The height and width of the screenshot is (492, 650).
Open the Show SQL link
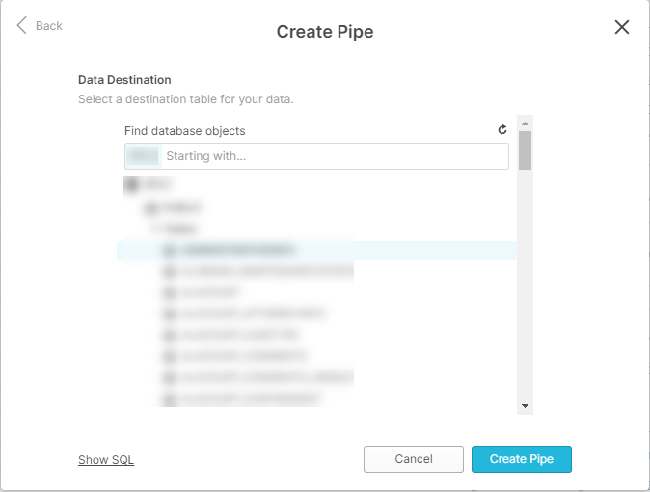pyautogui.click(x=106, y=460)
